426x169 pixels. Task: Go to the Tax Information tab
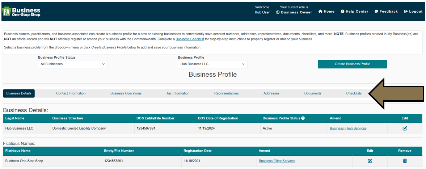coord(178,93)
